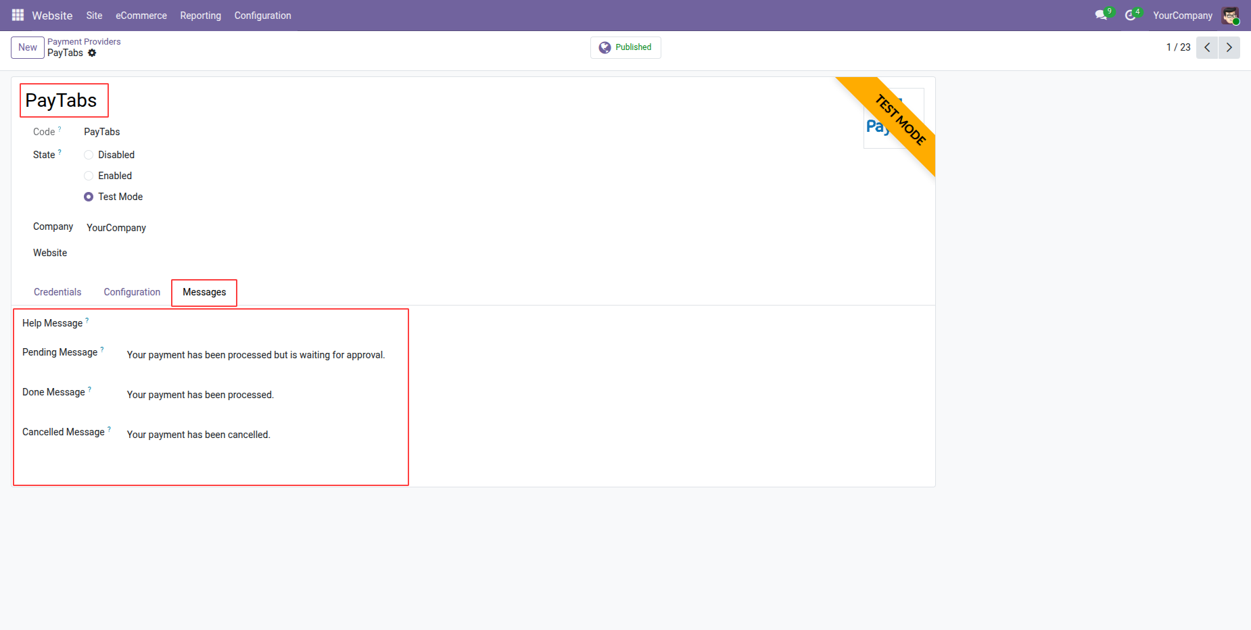Click the 1 / 23 record pager text
This screenshot has height=630, width=1251.
1178,47
